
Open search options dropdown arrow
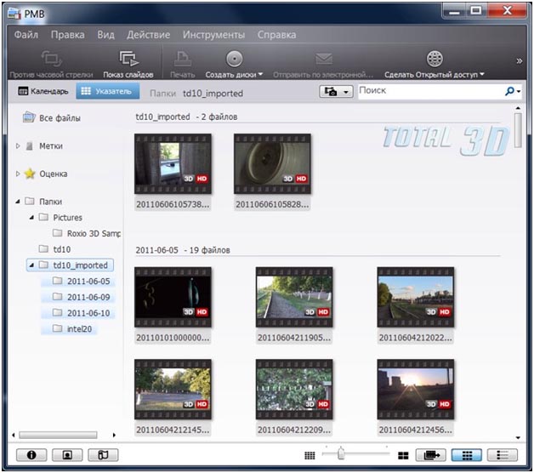coord(519,91)
